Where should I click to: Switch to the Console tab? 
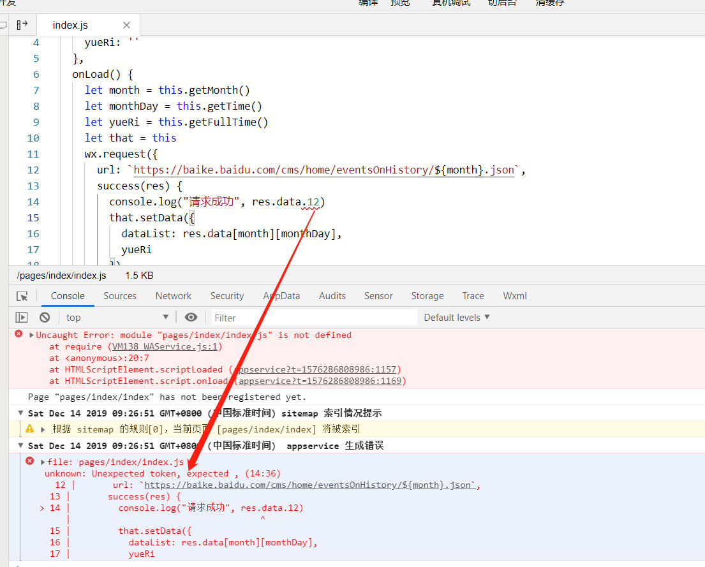click(x=68, y=296)
